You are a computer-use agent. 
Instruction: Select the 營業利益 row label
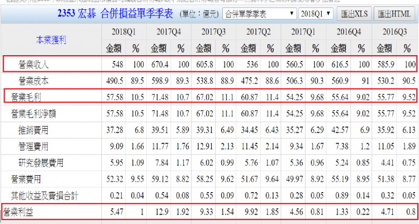click(18, 212)
